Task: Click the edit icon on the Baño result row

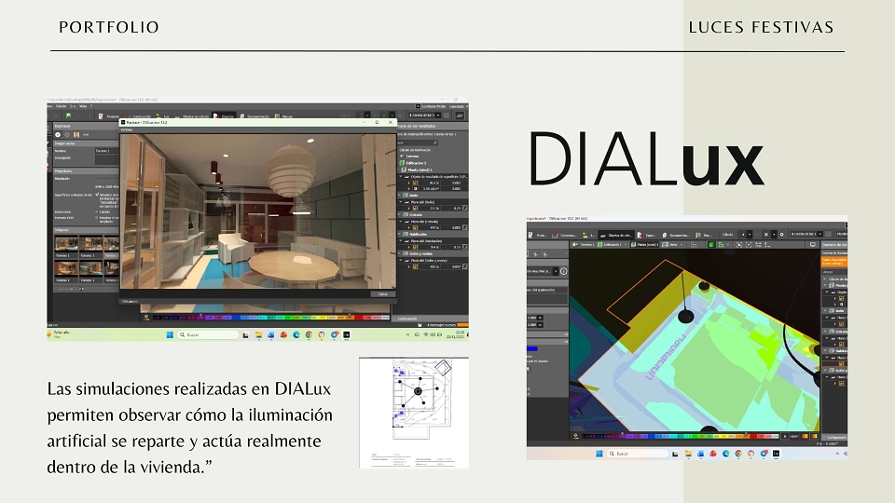Action: tap(464, 208)
